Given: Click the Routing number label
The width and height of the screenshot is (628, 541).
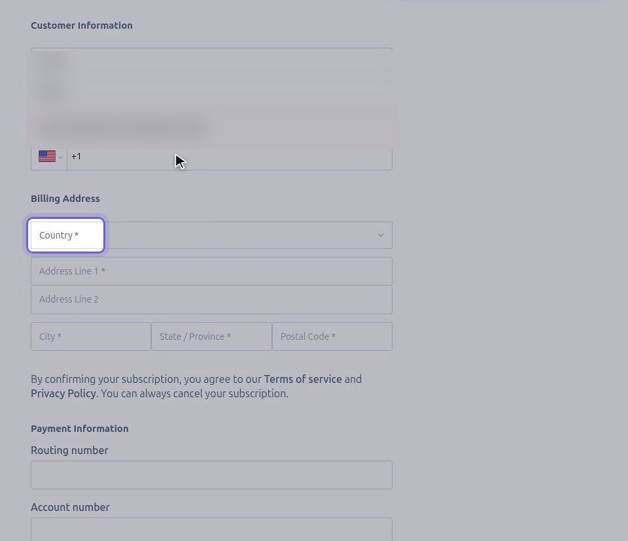Looking at the screenshot, I should [70, 451].
